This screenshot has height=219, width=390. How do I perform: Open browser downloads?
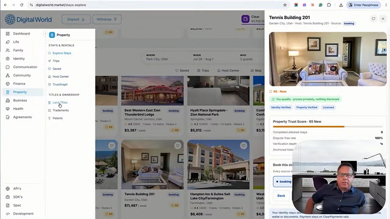point(341,5)
